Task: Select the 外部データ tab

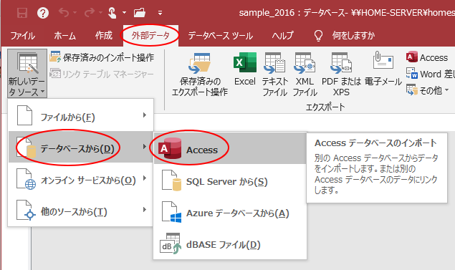Action: click(150, 36)
